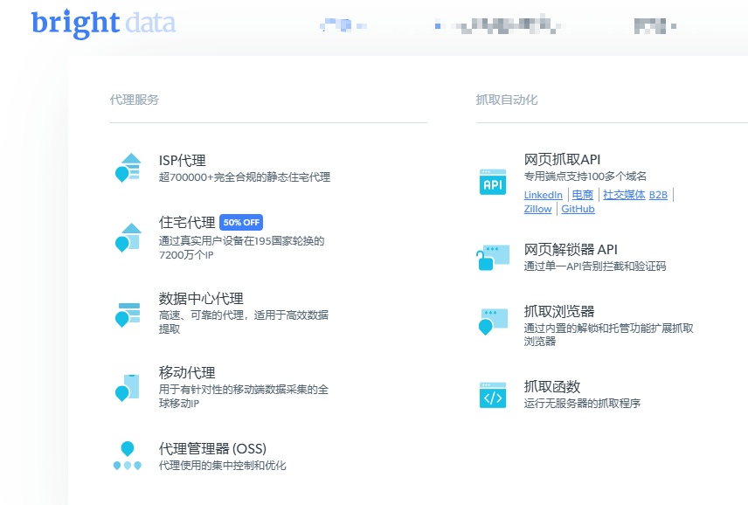Click the 网页抓取API icon

coord(493,182)
